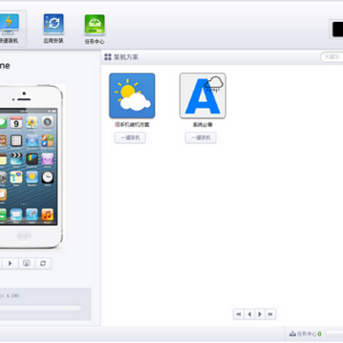Screen dimensions: 343x343
Task: Click the keyword search field at top right
Action: point(332,57)
